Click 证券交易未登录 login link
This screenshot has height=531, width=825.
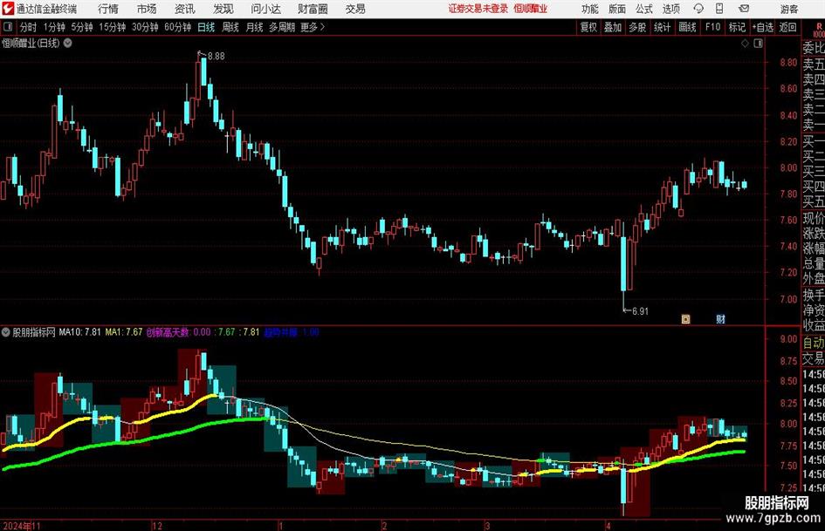coord(478,9)
